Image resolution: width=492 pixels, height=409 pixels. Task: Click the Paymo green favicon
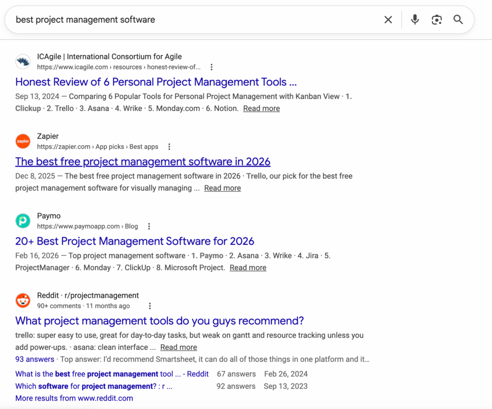pos(23,221)
